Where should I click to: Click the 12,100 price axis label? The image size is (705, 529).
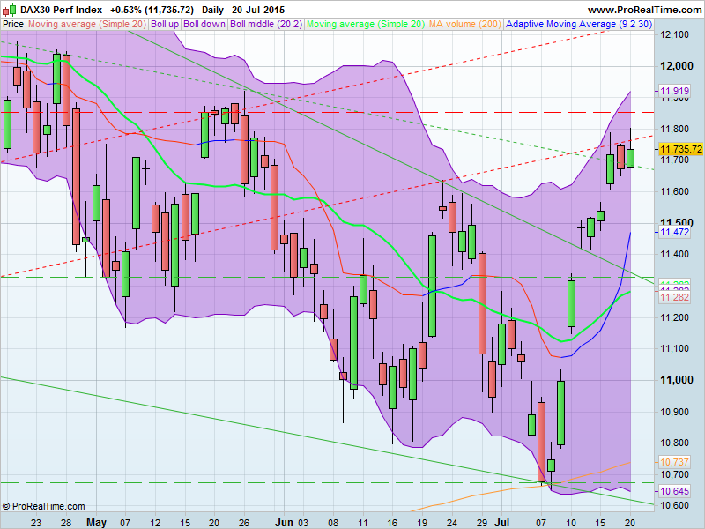click(x=674, y=34)
